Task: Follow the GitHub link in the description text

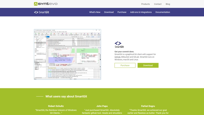Action: (x=118, y=57)
